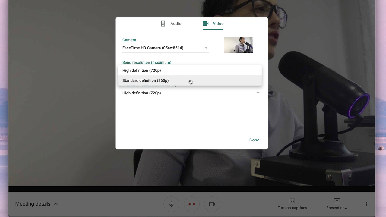This screenshot has height=217, width=386.
Task: Expand Meeting details
Action: (x=36, y=204)
